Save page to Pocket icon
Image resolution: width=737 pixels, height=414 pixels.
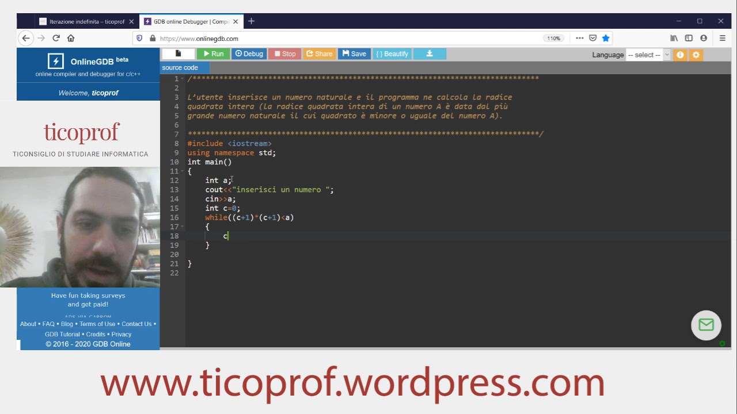(592, 39)
